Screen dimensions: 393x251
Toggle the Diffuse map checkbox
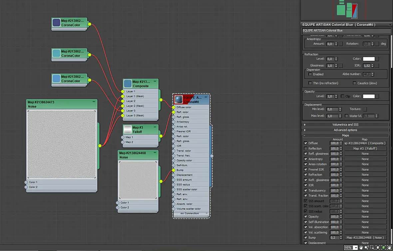305,143
